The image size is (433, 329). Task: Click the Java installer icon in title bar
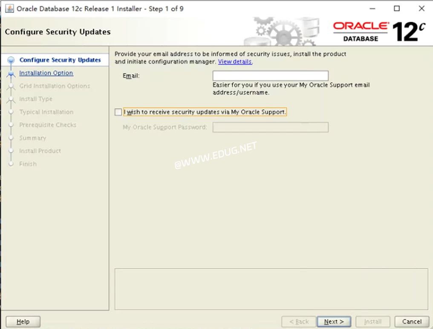(x=9, y=9)
